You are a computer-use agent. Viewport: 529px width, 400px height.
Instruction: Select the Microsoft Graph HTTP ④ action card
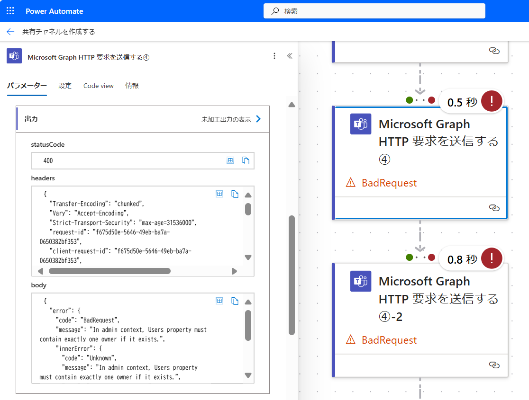click(x=420, y=163)
